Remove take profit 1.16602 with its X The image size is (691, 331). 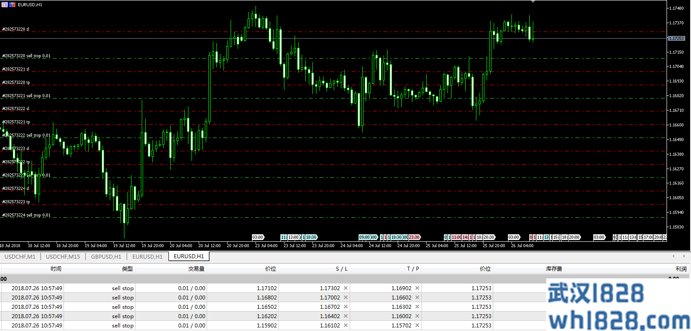(x=417, y=298)
